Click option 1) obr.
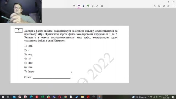The image size is (176, 99). point(29,46)
